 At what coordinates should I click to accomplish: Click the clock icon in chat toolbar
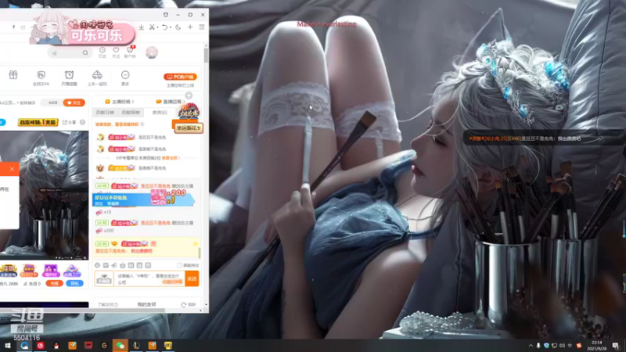[97, 265]
